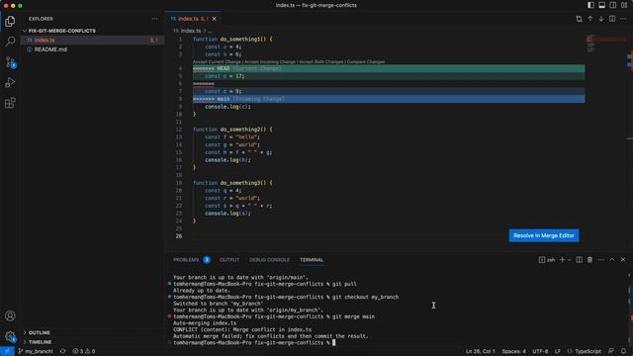Collapse the FIX-GIT-MERGE-CONFLICTS folder
This screenshot has height=356, width=633.
(x=61, y=31)
